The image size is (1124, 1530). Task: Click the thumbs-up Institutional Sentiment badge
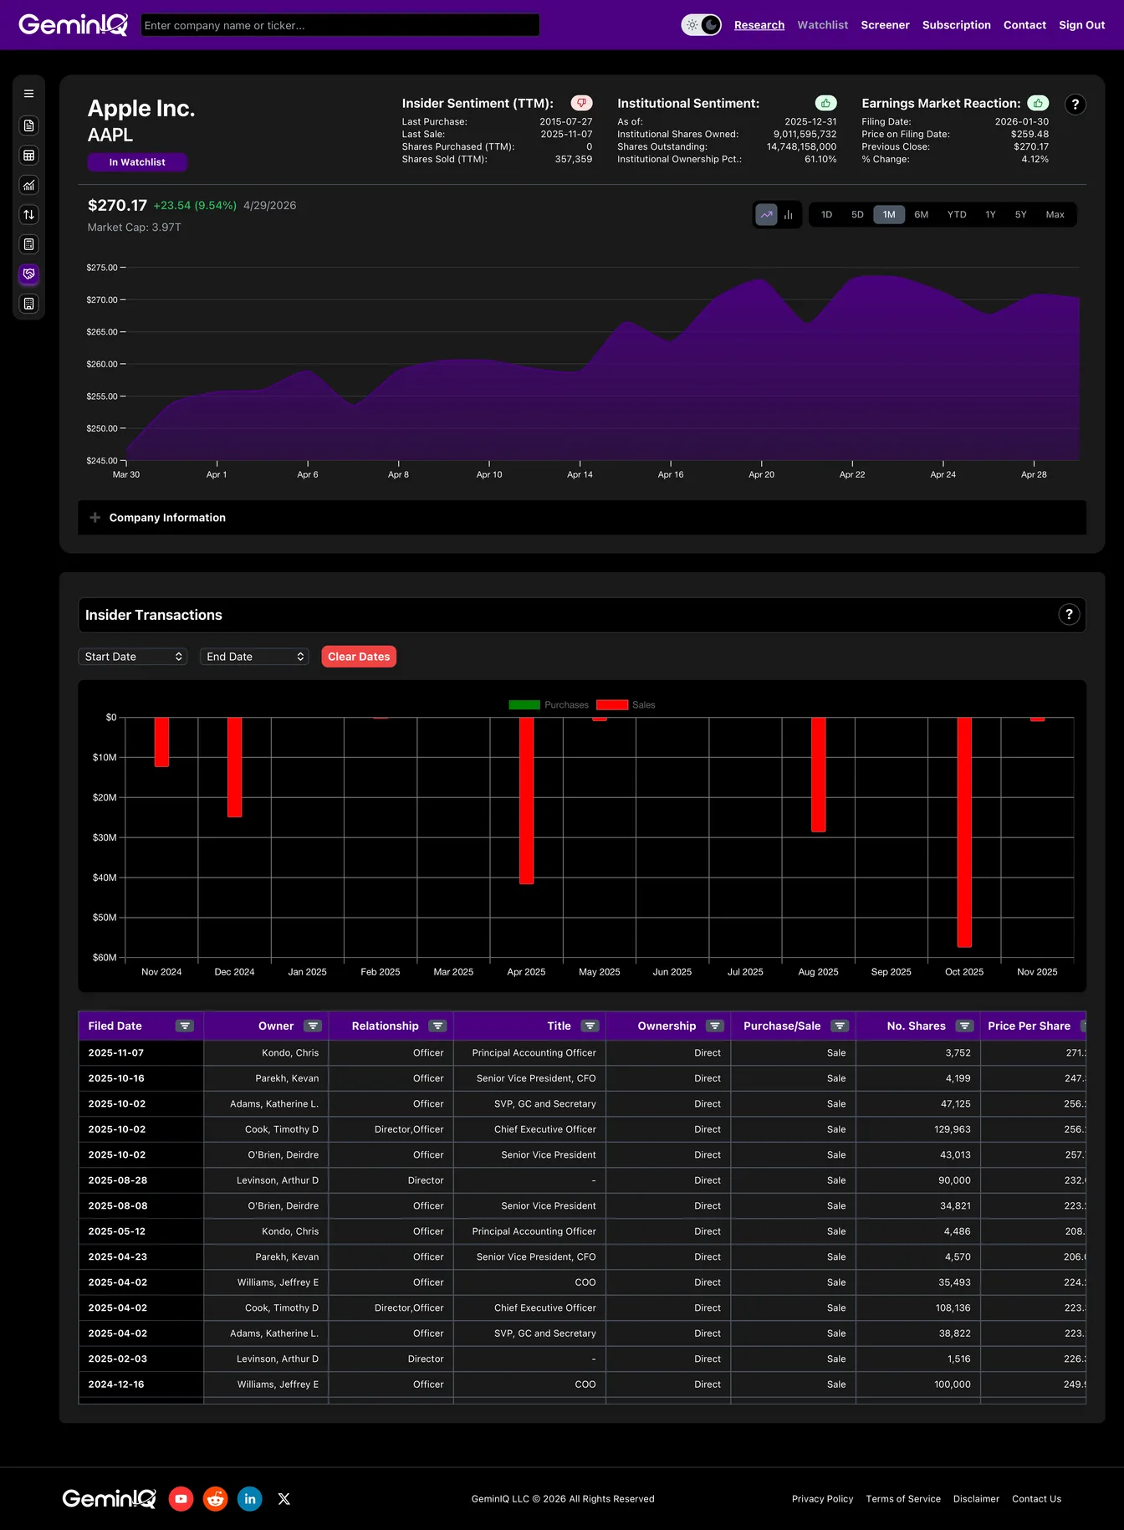coord(825,103)
